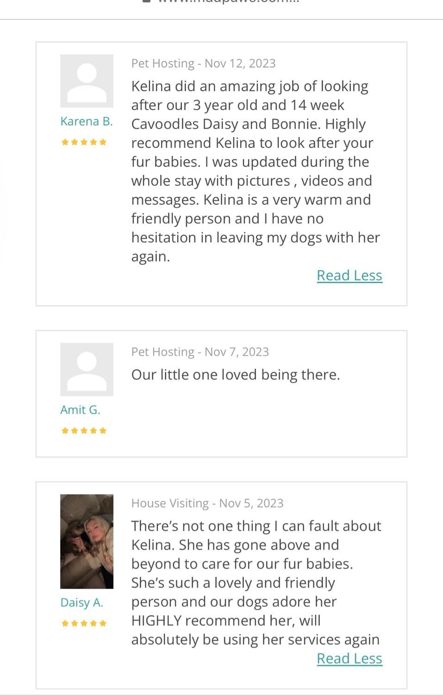Click Karena B.'s default avatar icon

[87, 81]
